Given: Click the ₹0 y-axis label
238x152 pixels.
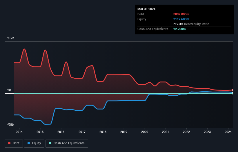Looking at the screenshot, I should coord(9,90).
